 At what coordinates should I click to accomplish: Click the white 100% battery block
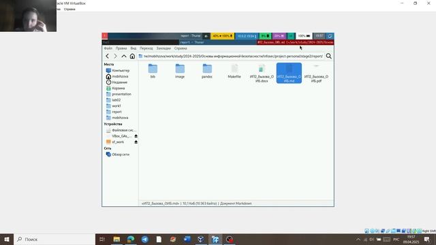tap(304, 36)
